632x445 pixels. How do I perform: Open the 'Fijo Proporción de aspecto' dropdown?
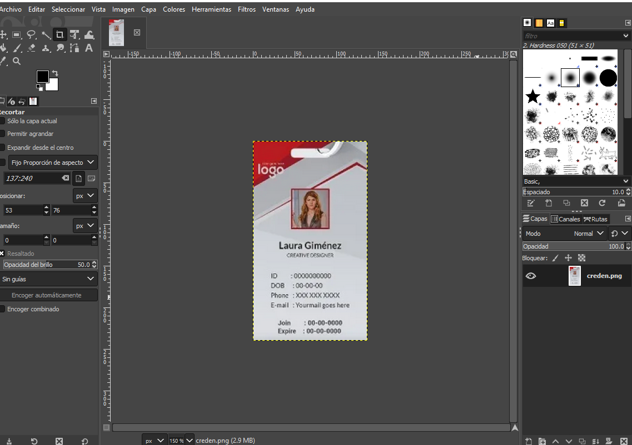click(x=52, y=163)
